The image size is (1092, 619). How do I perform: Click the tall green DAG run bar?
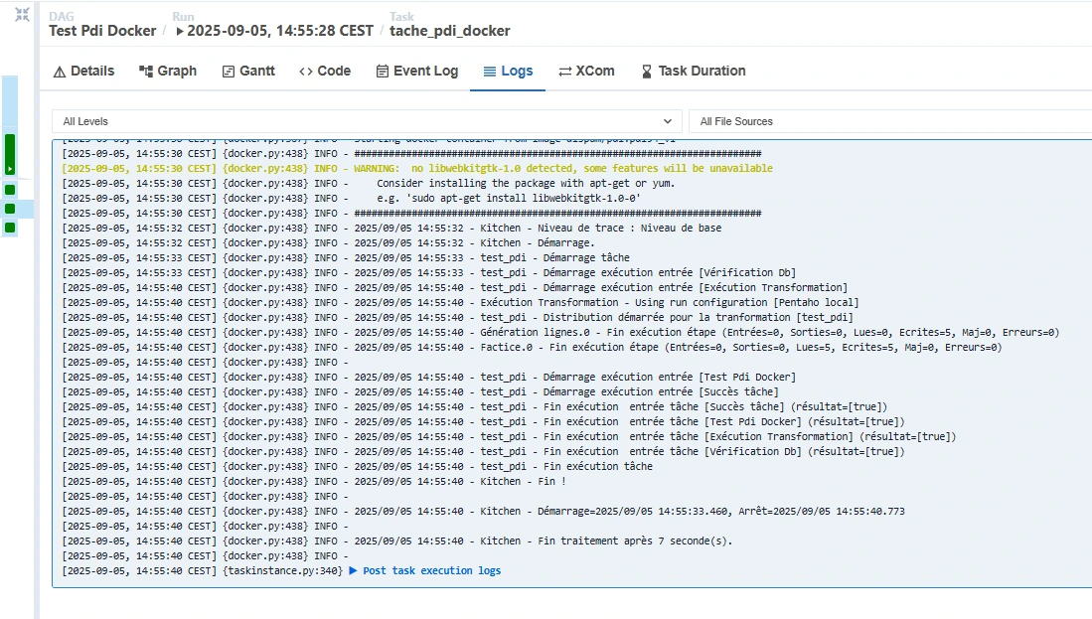10,154
